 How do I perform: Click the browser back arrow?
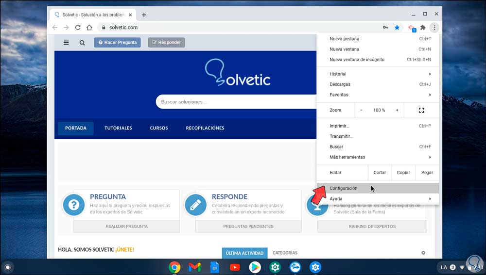tap(55, 28)
